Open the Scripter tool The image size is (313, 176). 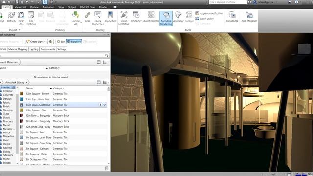pos(189,17)
